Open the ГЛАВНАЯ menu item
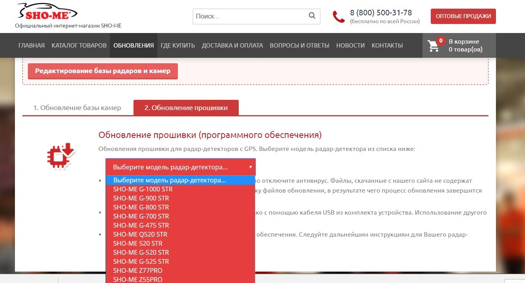 pyautogui.click(x=31, y=45)
